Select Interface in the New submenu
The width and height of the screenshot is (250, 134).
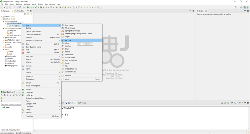point(81,46)
